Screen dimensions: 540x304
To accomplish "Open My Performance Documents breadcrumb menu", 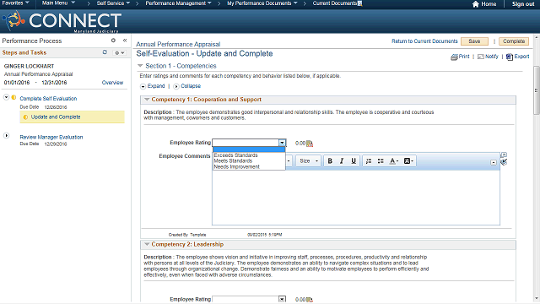I will pos(262,3).
